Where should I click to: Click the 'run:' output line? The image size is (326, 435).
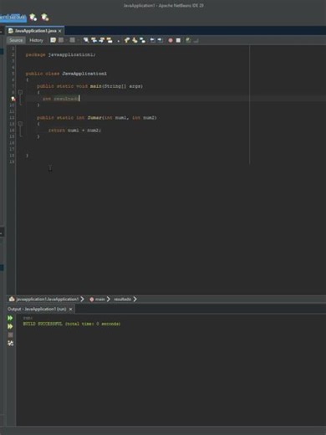(28, 318)
